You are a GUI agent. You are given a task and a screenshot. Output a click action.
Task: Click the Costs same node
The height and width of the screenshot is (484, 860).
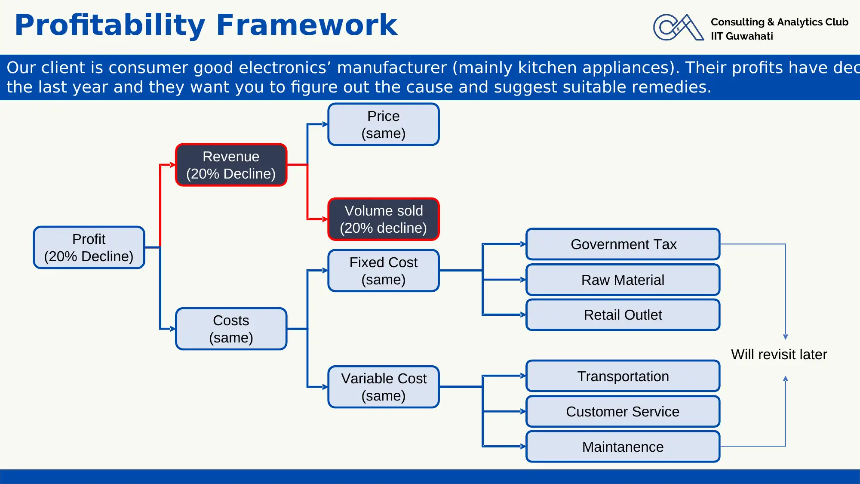pyautogui.click(x=231, y=329)
